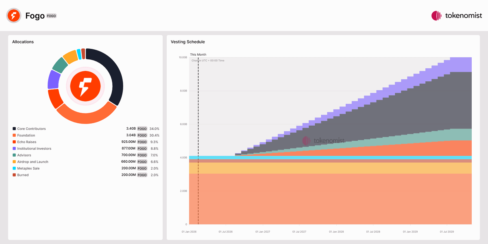Click the Institutional Investors legend entry
Screen dimensions: 488x244
[x=34, y=148]
